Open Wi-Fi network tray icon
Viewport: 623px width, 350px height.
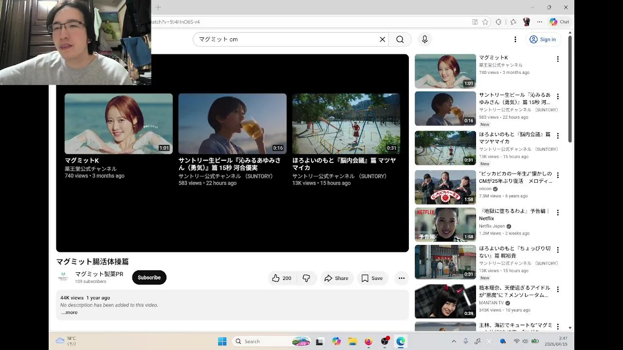coord(516,341)
